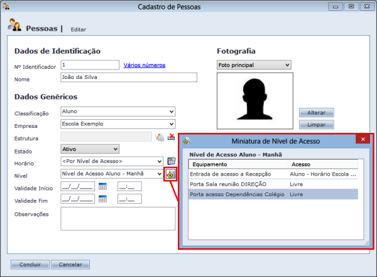Click the Alterar photo button
377x277 pixels.
coord(316,113)
